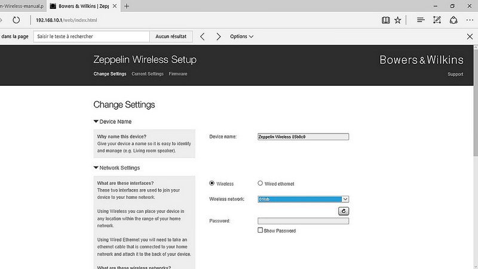Add page to favorites star icon
Viewport: 478px width, 269px height.
click(397, 20)
